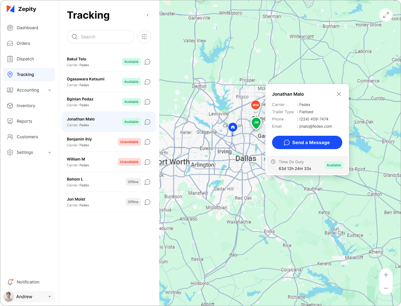Click the blue home location pin
Image resolution: width=401 pixels, height=306 pixels.
[233, 127]
